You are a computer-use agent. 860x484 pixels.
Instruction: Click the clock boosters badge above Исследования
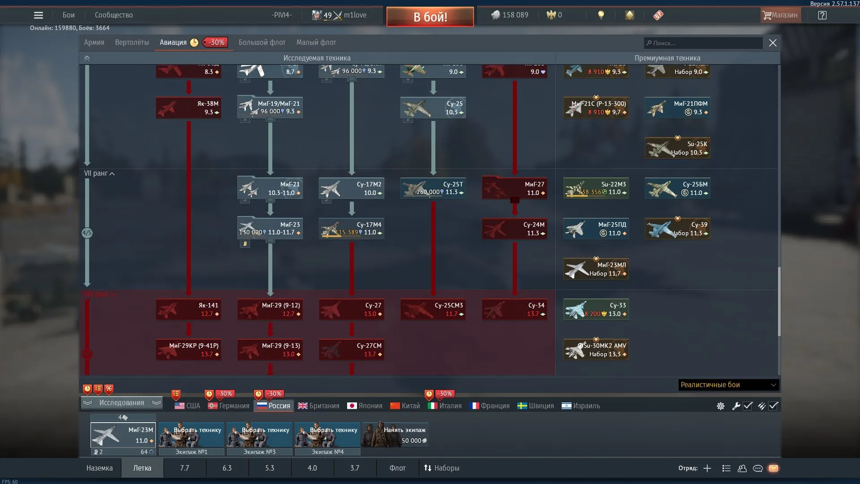tap(87, 389)
